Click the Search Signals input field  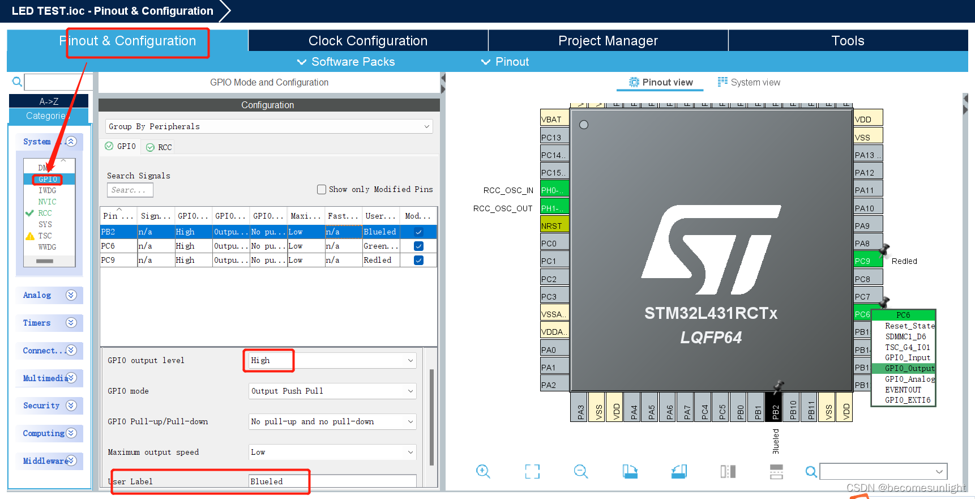[130, 190]
